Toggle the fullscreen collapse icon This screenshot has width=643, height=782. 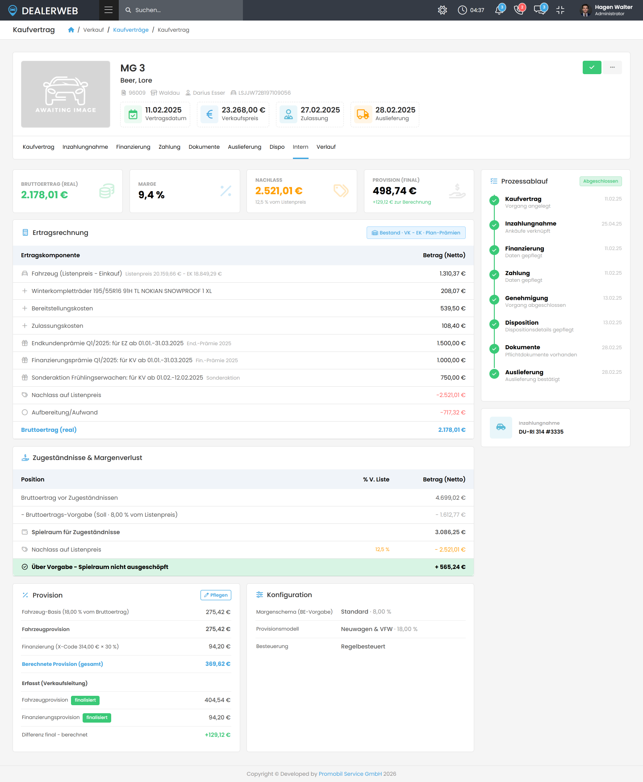(560, 10)
